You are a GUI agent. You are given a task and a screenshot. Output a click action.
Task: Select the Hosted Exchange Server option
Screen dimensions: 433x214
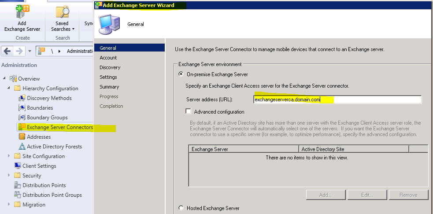tap(181, 208)
